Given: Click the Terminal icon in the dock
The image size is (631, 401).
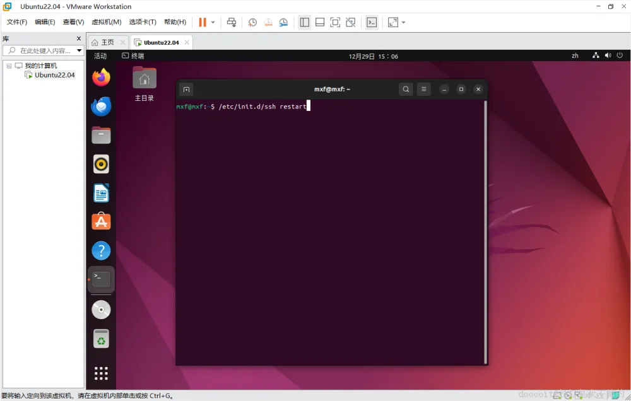Looking at the screenshot, I should [x=101, y=279].
